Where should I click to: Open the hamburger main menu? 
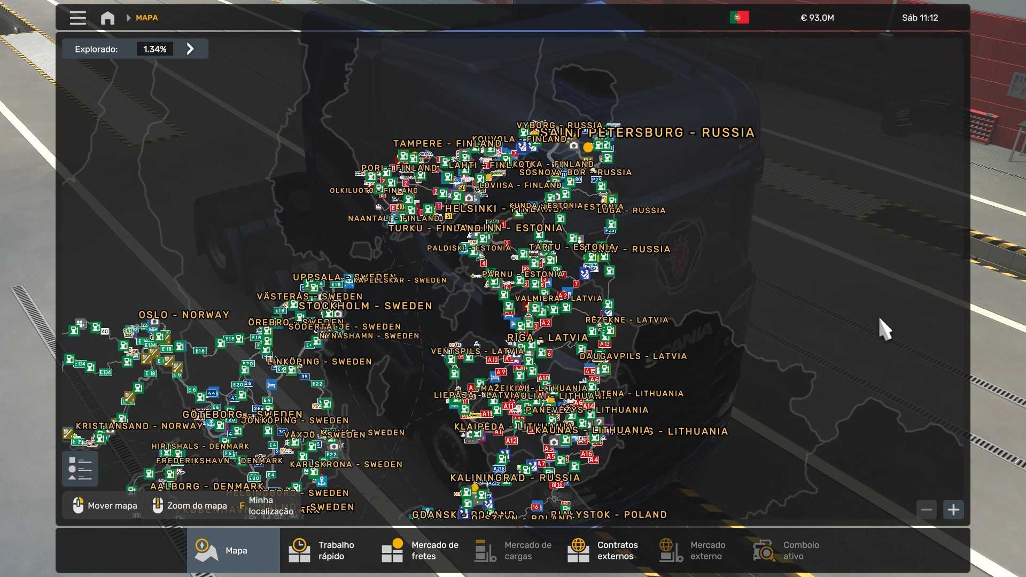coord(77,18)
